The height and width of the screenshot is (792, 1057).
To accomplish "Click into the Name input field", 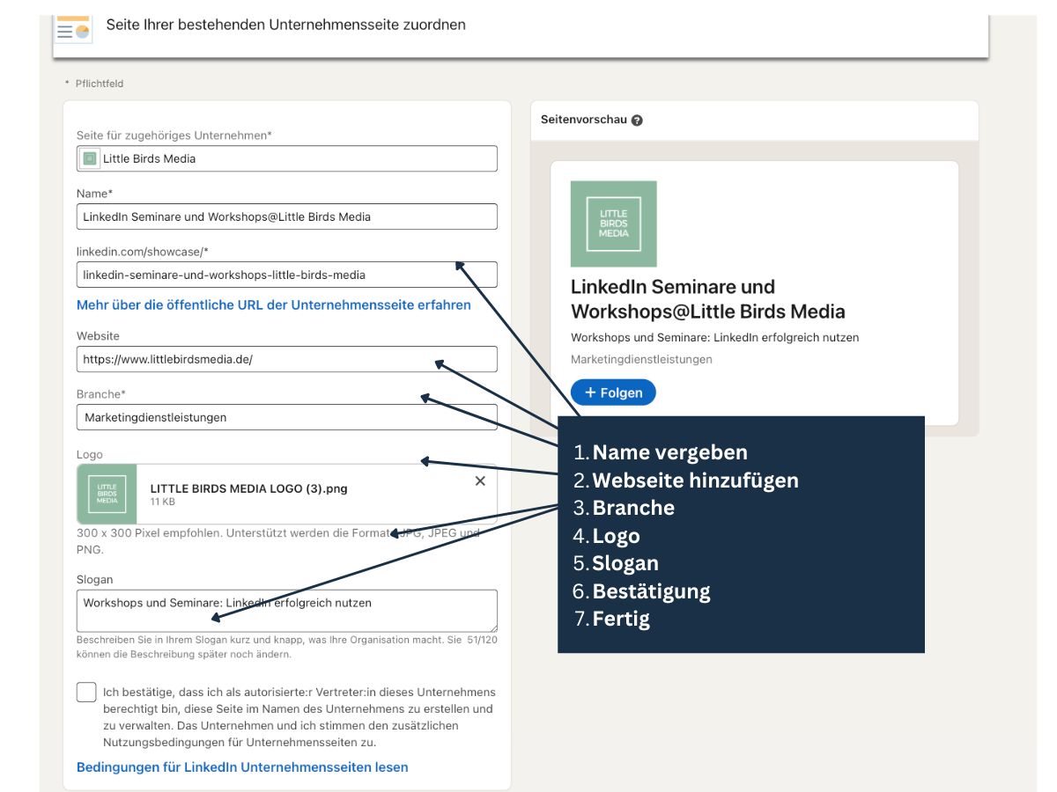I will (x=287, y=216).
